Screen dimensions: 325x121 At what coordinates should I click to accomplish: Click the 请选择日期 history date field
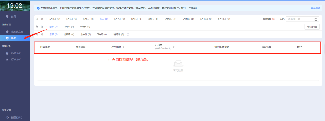click(x=302, y=19)
